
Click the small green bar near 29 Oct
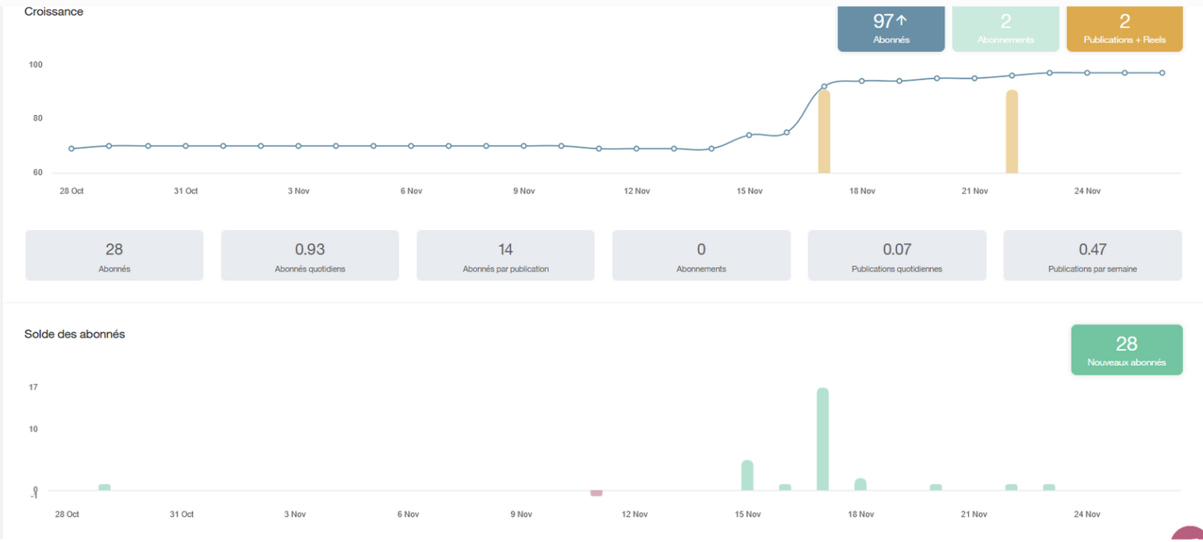[105, 488]
